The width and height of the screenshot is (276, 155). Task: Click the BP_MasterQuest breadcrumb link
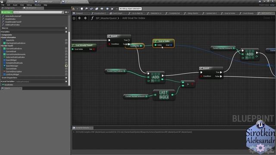106,18
